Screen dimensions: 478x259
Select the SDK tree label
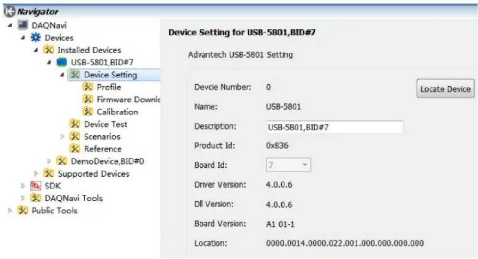point(53,186)
